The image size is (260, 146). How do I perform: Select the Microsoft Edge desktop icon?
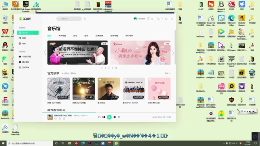(x=231, y=20)
